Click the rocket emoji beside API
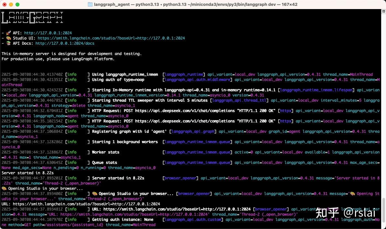This screenshot has height=229, width=386. tap(9, 33)
